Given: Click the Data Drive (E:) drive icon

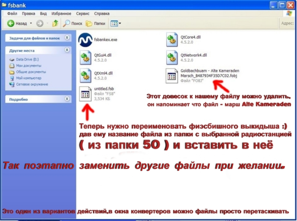Looking at the screenshot, I should tap(12, 60).
